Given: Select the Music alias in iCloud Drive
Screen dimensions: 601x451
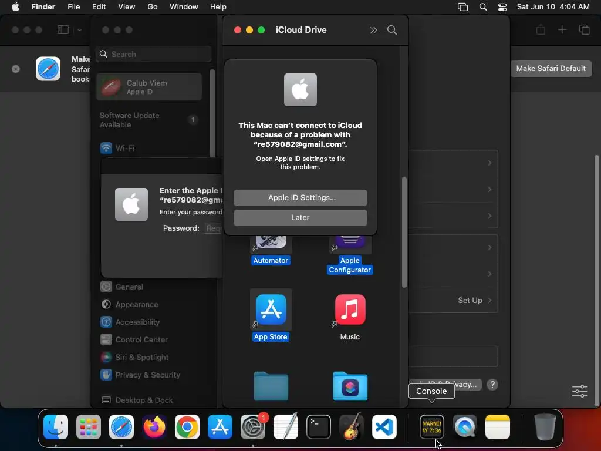Looking at the screenshot, I should tap(350, 316).
